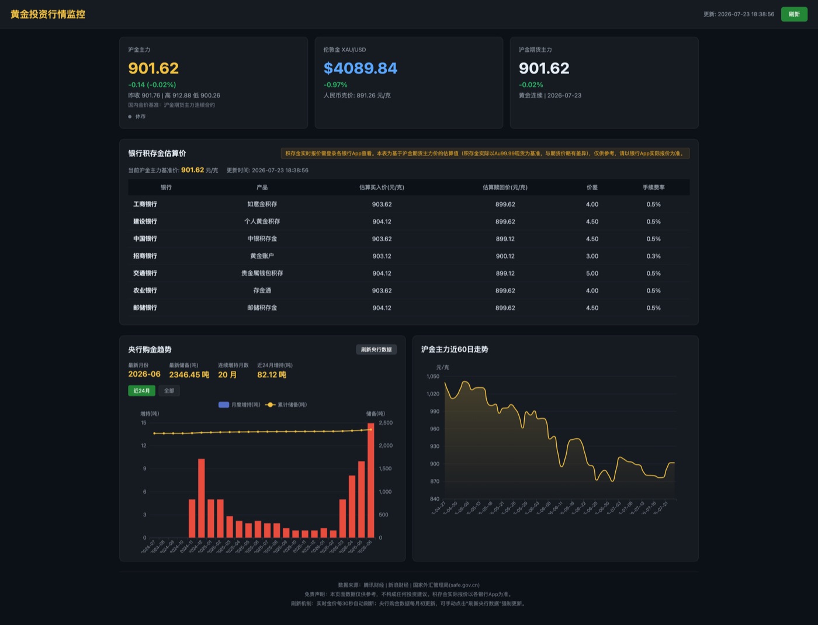Click the 更新 timestamp in the header
818x625 pixels.
click(x=739, y=14)
